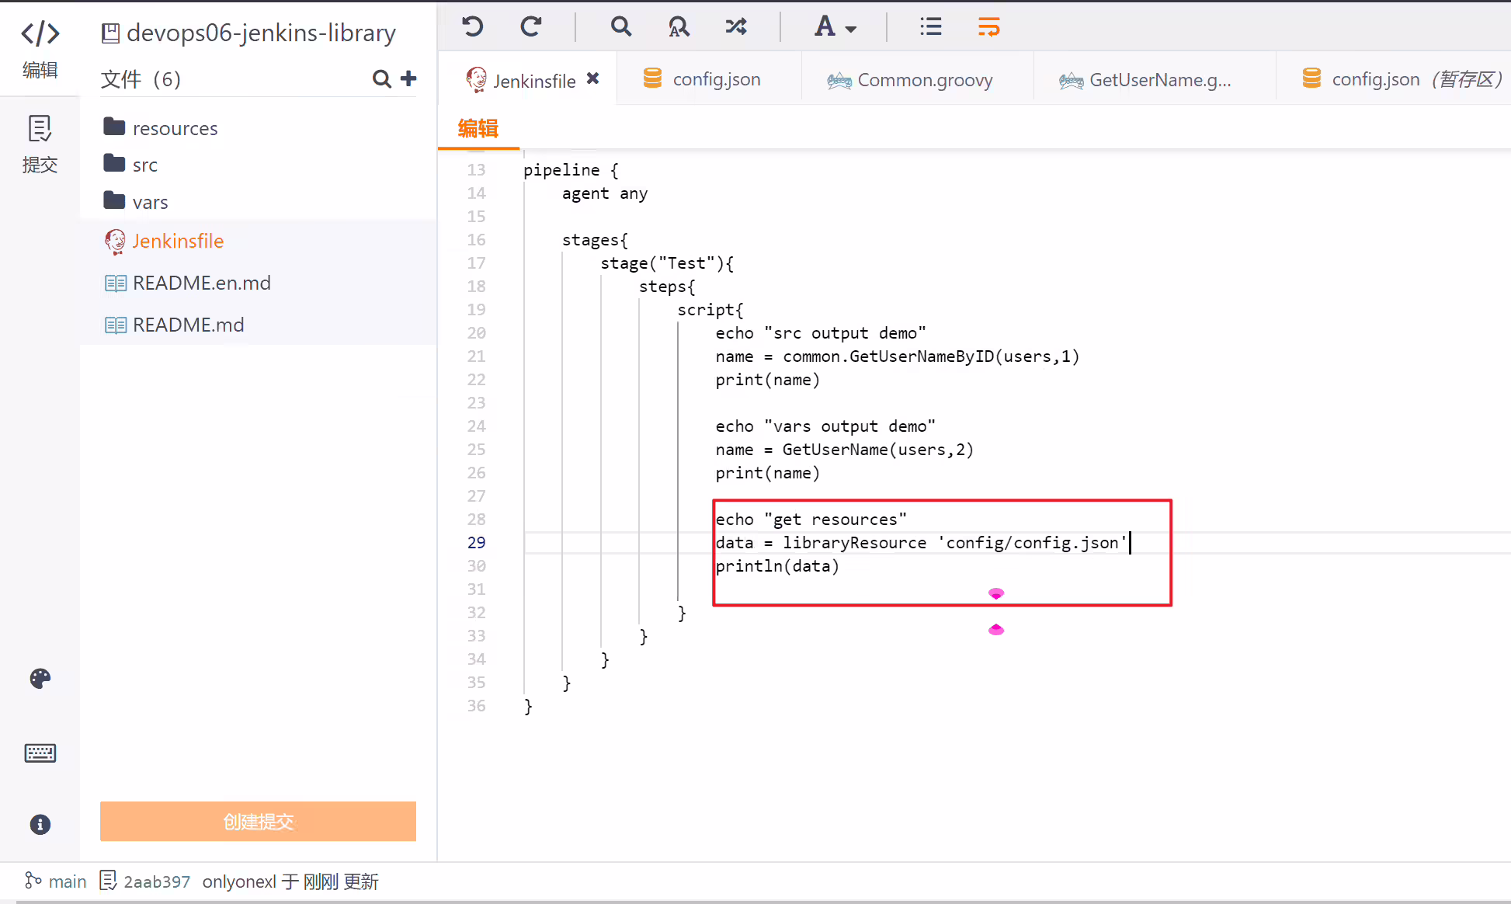Click the 'agent any' code line
This screenshot has height=904, width=1511.
click(x=605, y=193)
